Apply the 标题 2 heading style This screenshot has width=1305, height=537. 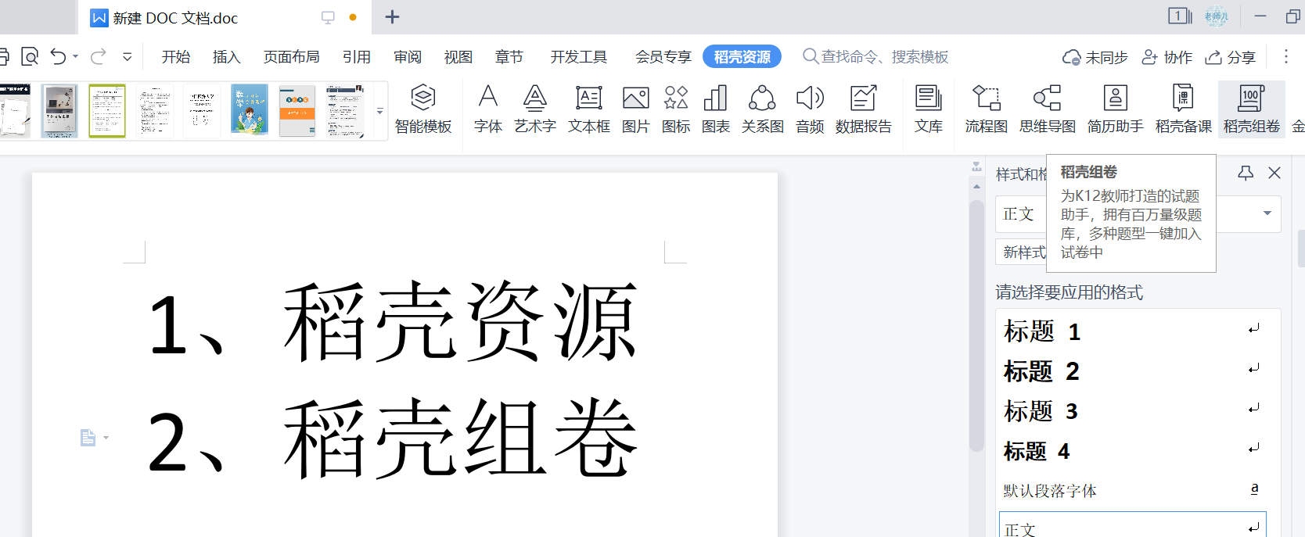coord(1131,371)
